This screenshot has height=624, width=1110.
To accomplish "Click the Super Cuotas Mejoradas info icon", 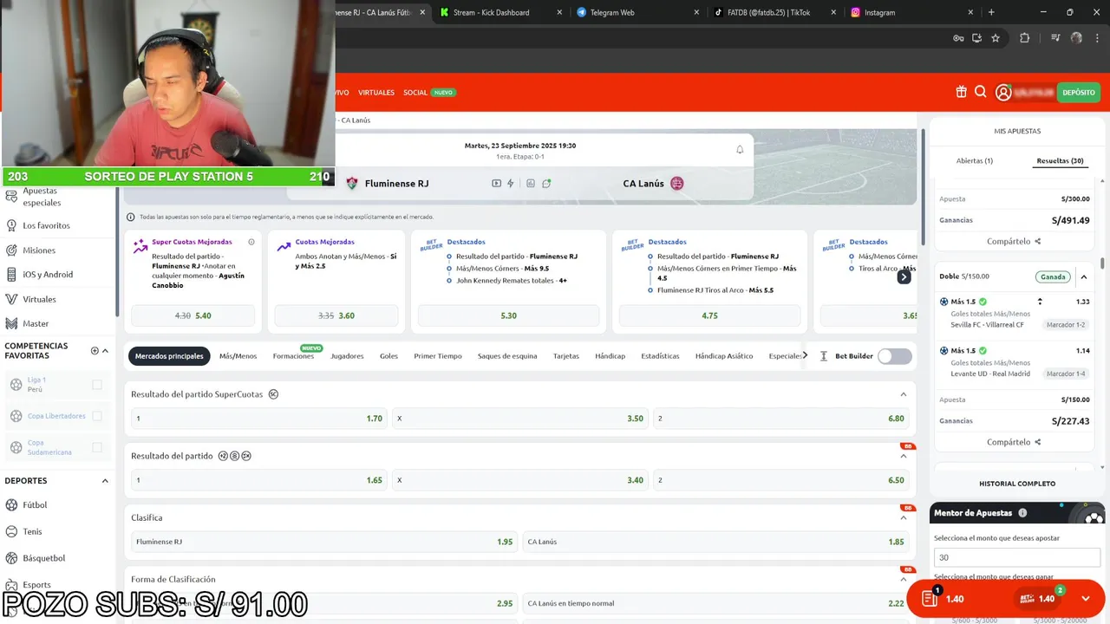I will (x=251, y=242).
